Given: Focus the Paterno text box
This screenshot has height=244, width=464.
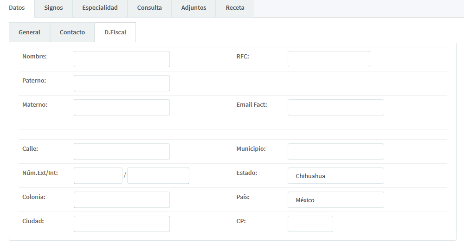Looking at the screenshot, I should point(122,83).
